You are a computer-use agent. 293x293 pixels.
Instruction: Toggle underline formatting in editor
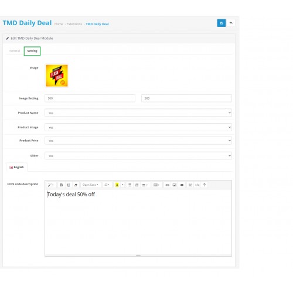[x=69, y=185]
